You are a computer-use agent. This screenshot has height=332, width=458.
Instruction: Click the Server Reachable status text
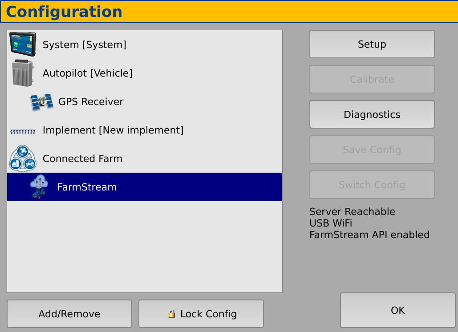(352, 211)
